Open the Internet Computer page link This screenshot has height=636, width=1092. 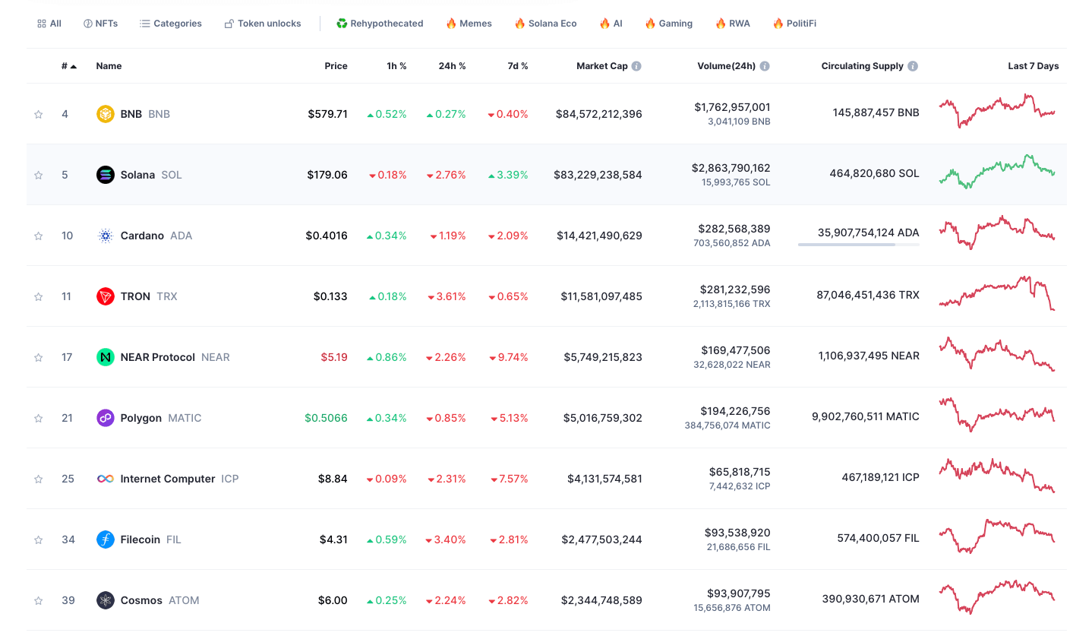click(168, 479)
